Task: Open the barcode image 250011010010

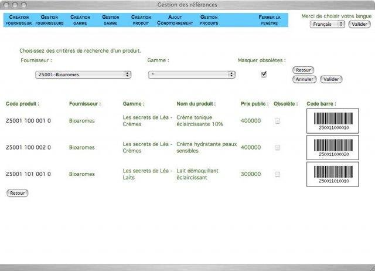Action: point(332,174)
